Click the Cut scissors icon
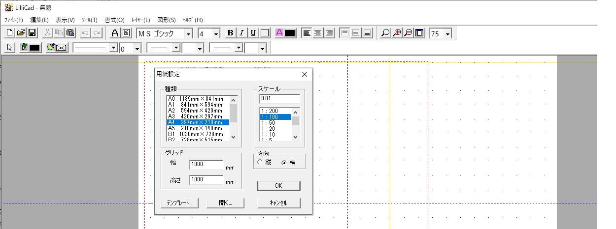The image size is (616, 229). pyautogui.click(x=48, y=33)
